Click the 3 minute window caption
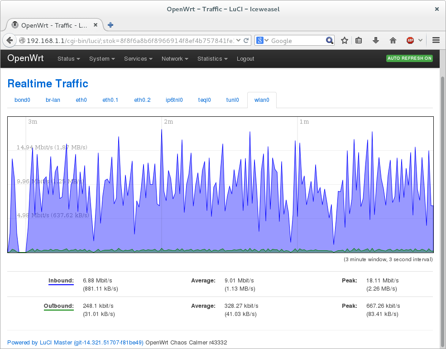The height and width of the screenshot is (349, 446). click(388, 259)
